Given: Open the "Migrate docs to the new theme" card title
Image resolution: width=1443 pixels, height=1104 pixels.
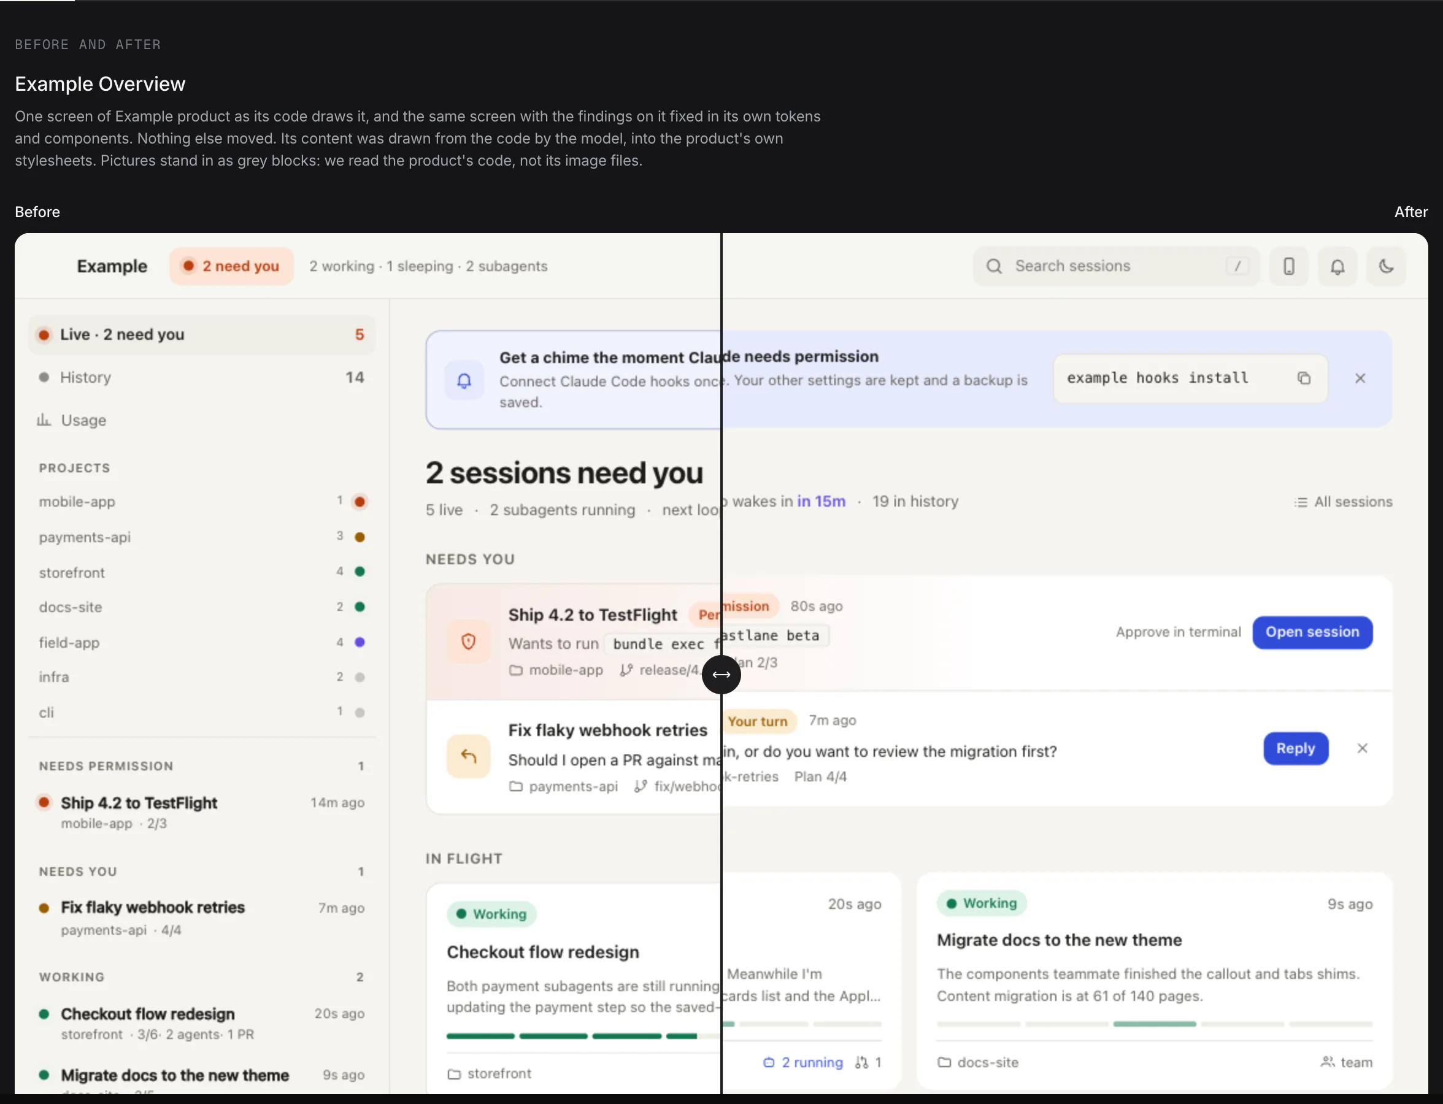Looking at the screenshot, I should [x=1059, y=940].
